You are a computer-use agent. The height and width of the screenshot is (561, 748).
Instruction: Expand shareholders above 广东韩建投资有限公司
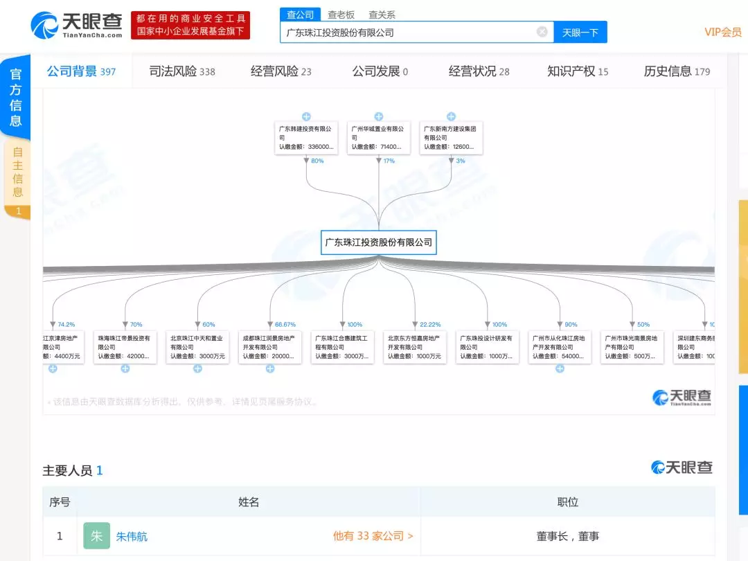point(307,116)
